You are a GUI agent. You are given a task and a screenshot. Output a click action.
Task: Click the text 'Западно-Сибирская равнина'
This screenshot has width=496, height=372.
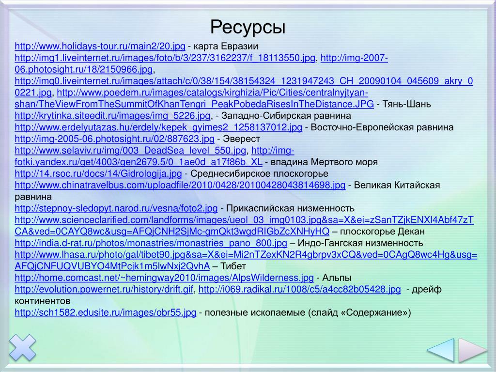[286, 116]
